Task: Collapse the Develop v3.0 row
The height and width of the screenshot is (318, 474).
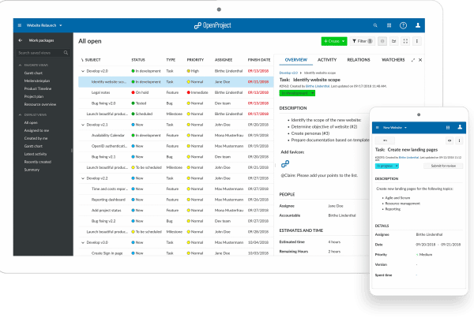Action: [83, 242]
